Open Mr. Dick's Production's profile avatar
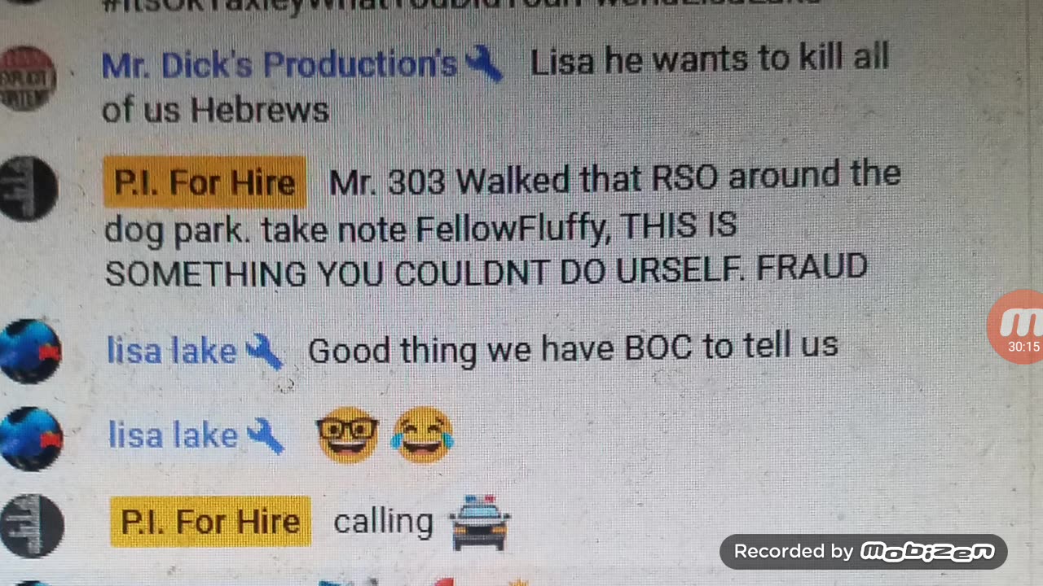This screenshot has height=586, width=1043. tap(26, 78)
